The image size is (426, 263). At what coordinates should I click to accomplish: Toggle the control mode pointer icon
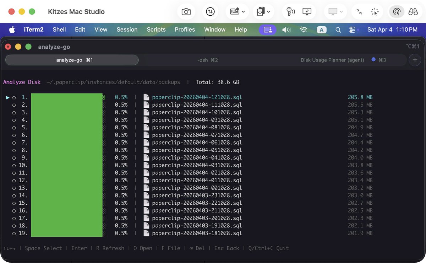coord(397,12)
